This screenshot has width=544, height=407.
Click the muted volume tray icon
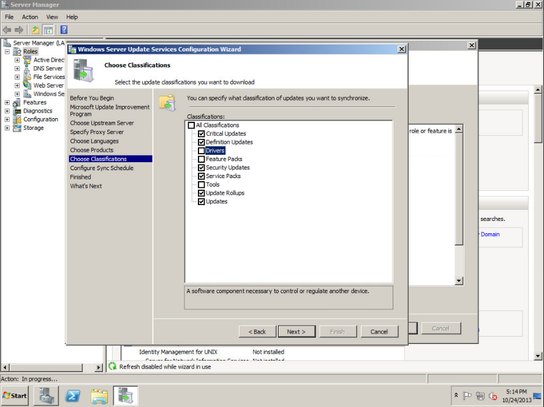pos(493,395)
